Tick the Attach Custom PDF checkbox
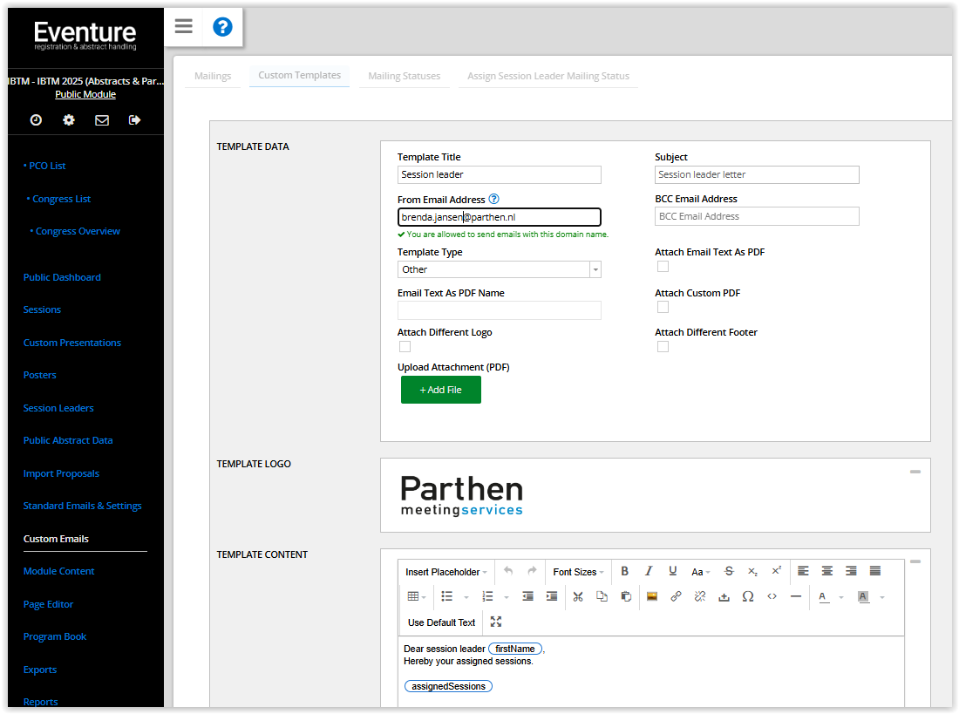The width and height of the screenshot is (959, 714). click(663, 308)
